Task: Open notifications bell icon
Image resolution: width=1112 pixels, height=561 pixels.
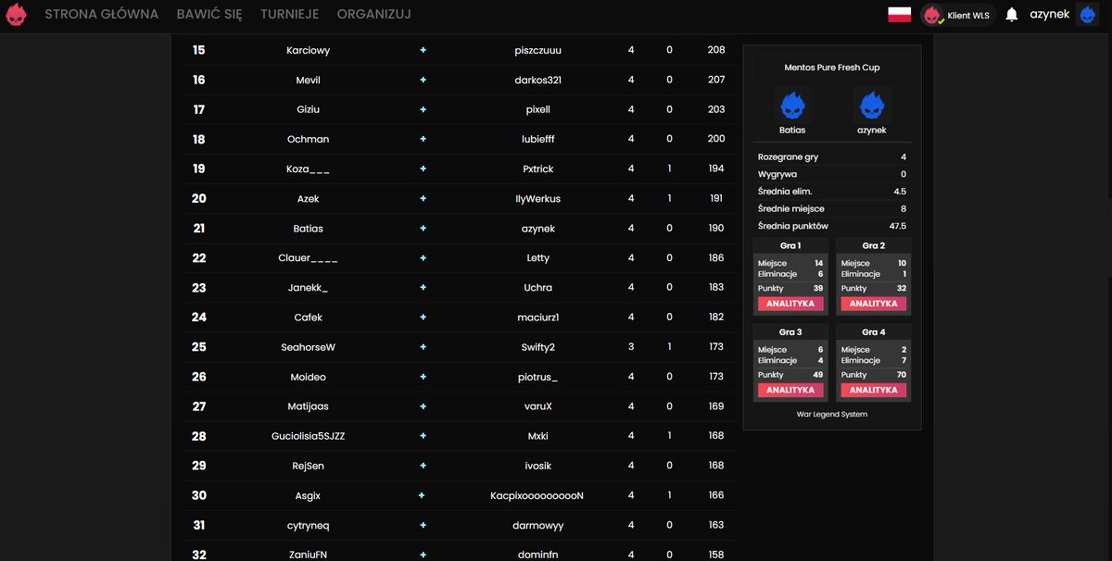Action: [1012, 15]
